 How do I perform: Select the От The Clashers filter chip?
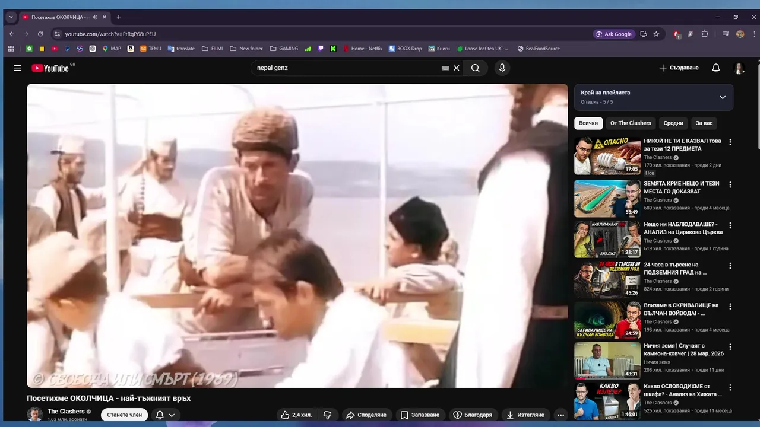pyautogui.click(x=631, y=123)
